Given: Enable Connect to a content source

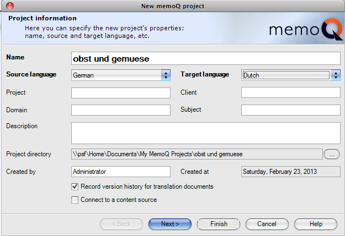Looking at the screenshot, I should 75,200.
